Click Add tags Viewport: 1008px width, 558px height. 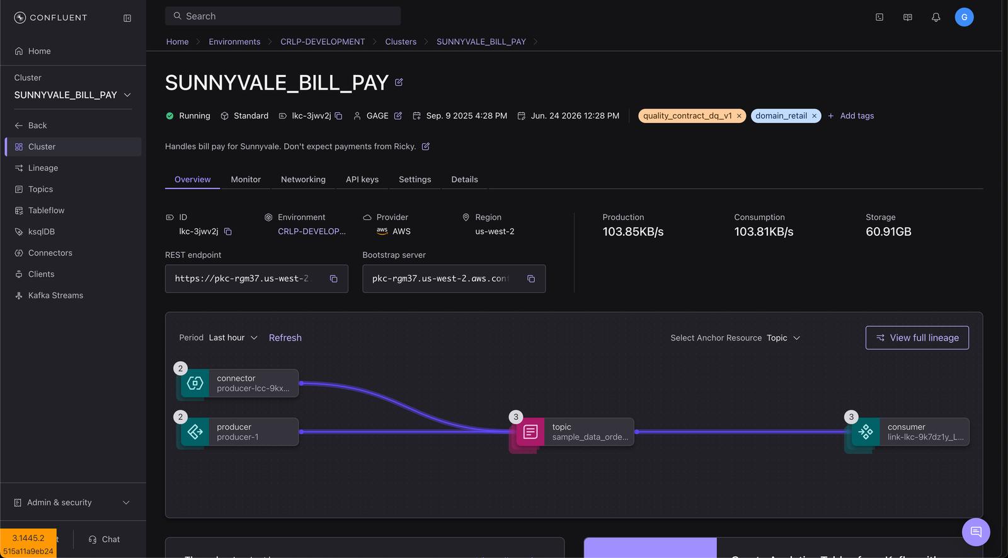pos(850,116)
